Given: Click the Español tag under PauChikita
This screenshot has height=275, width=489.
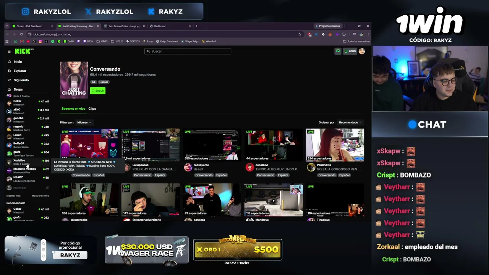Looking at the screenshot, I should point(344,175).
